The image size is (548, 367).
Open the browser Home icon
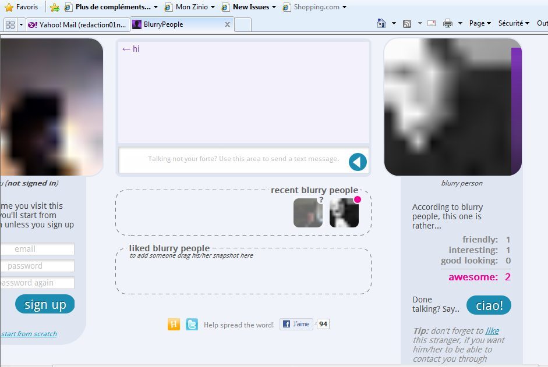click(381, 23)
